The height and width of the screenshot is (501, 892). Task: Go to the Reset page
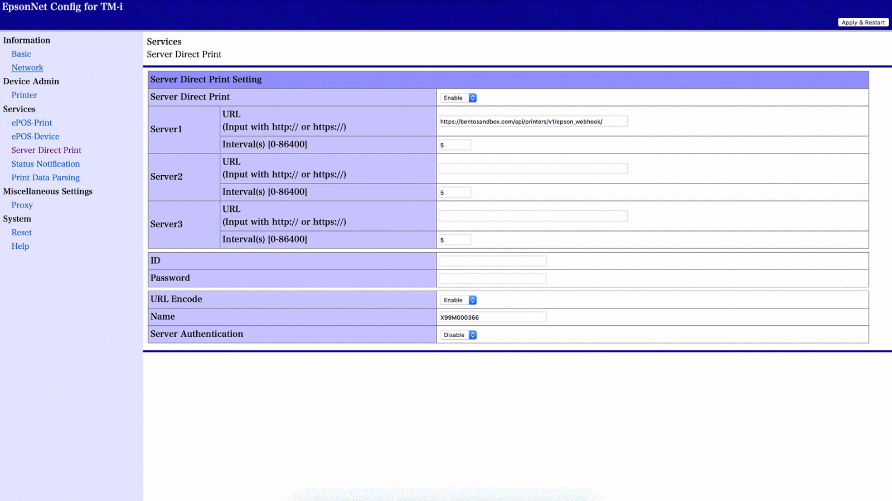pyautogui.click(x=22, y=233)
